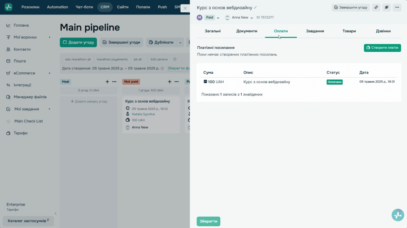407x228 pixels.
Task: Click the Створити платіж button
Action: pyautogui.click(x=382, y=48)
